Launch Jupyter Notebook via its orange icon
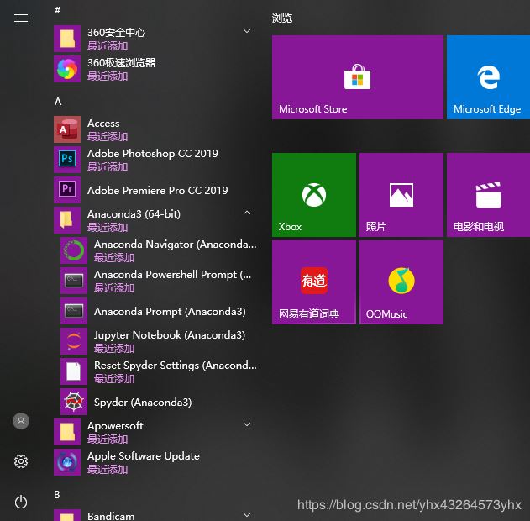Image resolution: width=530 pixels, height=521 pixels. pos(74,341)
